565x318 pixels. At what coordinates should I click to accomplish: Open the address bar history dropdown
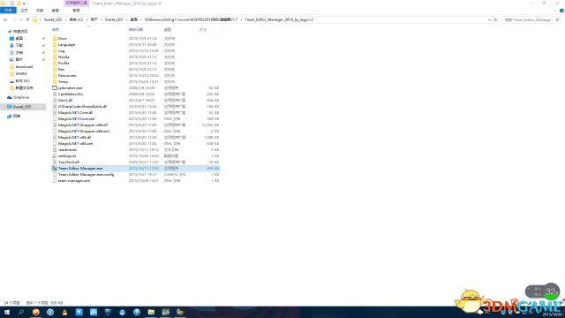click(x=489, y=19)
